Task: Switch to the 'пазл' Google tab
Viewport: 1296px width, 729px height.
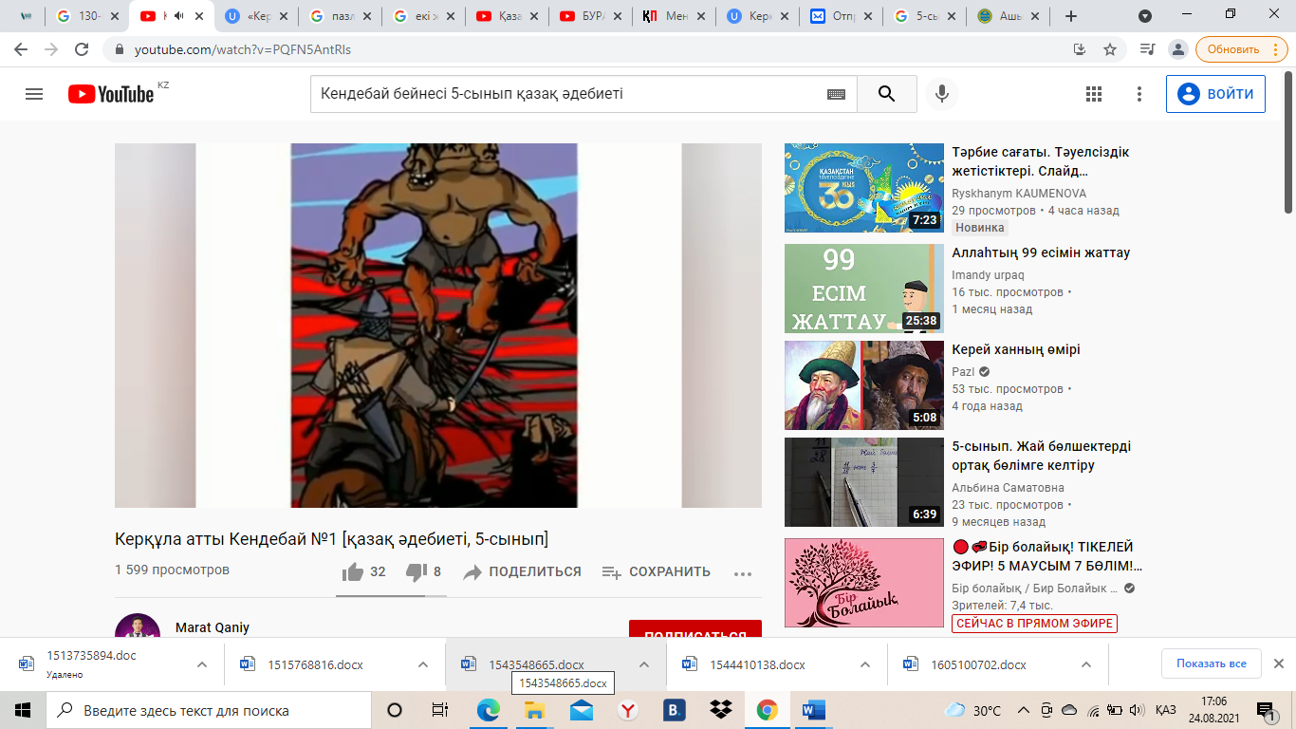Action: (341, 16)
